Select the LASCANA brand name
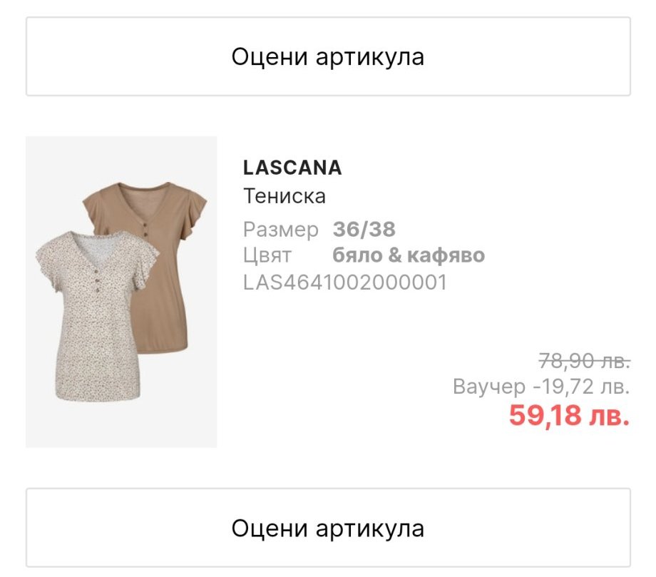The image size is (656, 577). coord(292,168)
